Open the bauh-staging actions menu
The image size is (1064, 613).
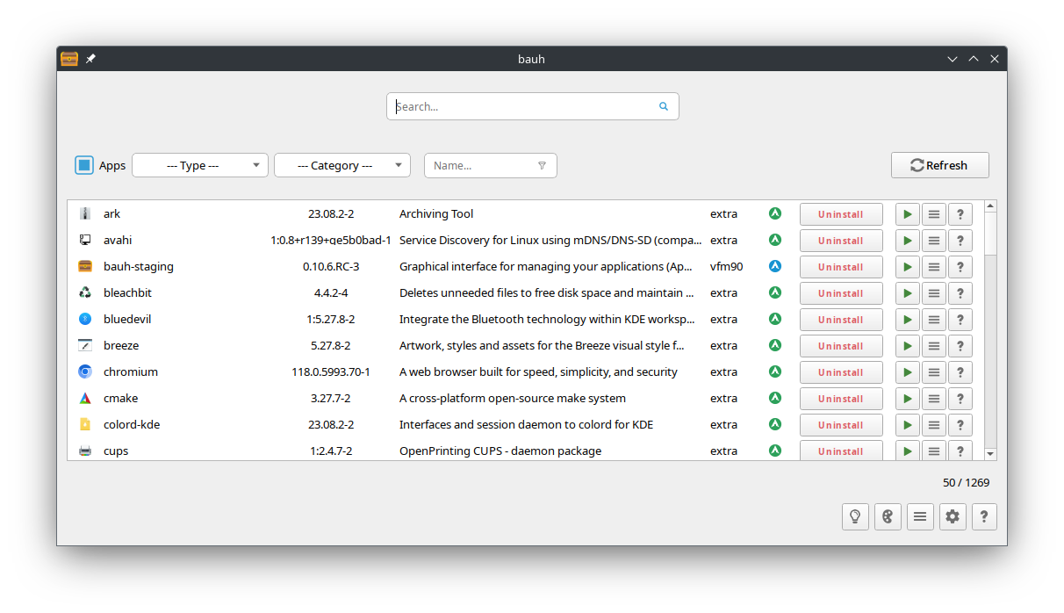(x=934, y=267)
